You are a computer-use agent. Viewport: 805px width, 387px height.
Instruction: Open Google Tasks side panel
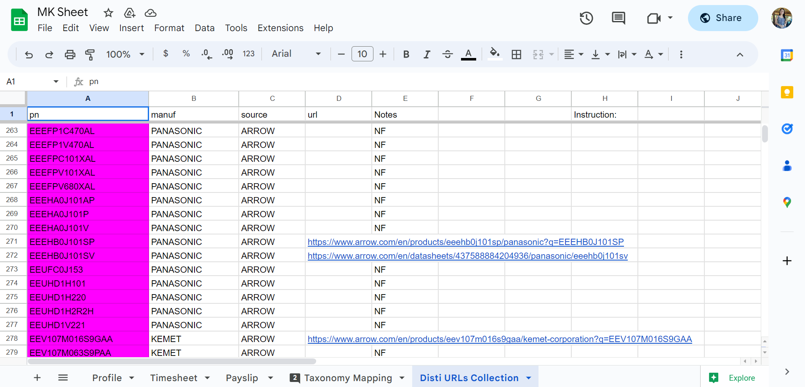(787, 129)
